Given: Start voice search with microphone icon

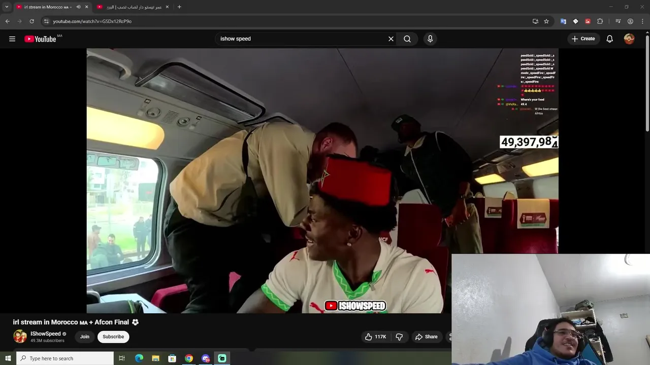Looking at the screenshot, I should (x=430, y=39).
